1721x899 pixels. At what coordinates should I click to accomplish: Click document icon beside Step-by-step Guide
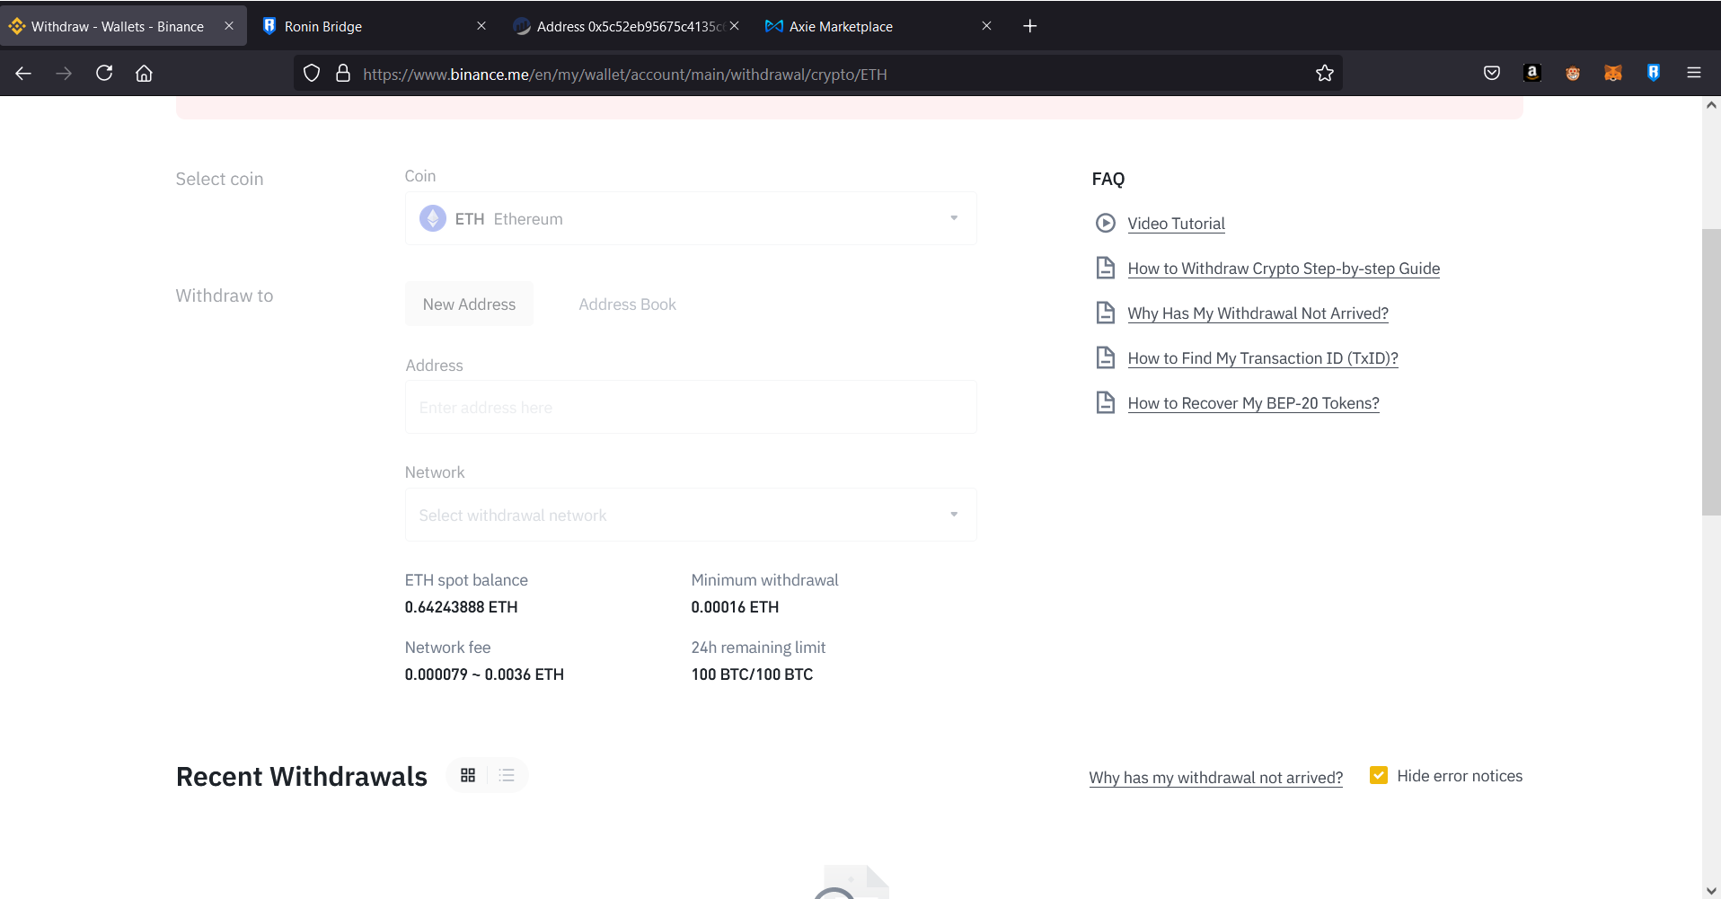click(x=1106, y=268)
